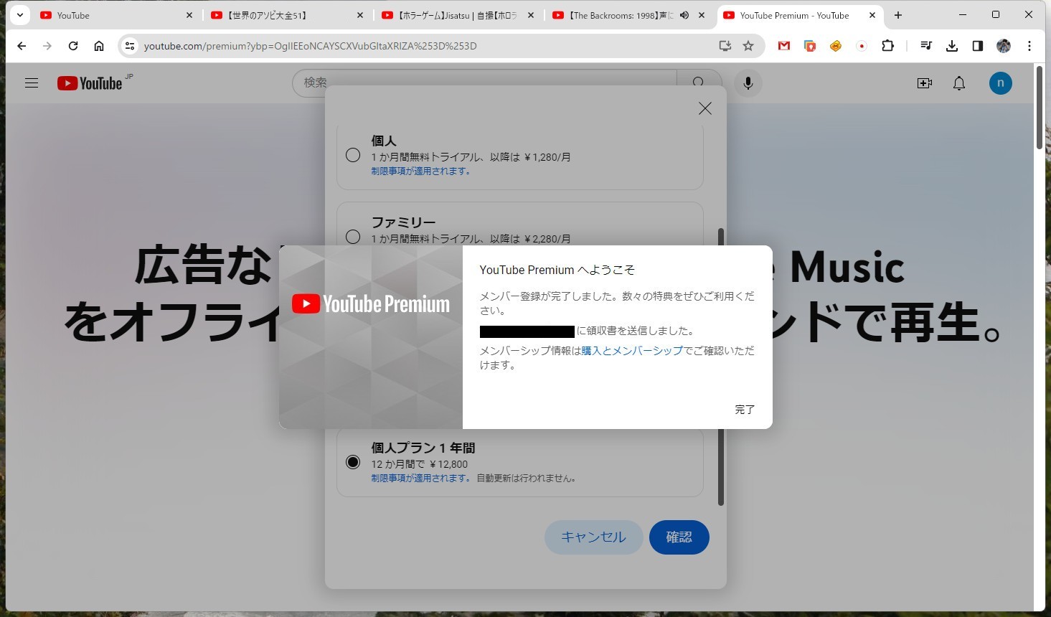Screen dimensions: 1051x617
Task: Close The Backrooms: 1998 tab
Action: (702, 15)
